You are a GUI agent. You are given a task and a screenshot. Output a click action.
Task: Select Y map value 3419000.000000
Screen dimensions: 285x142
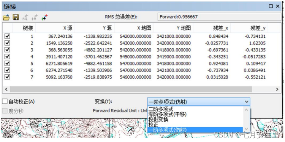[174, 57]
